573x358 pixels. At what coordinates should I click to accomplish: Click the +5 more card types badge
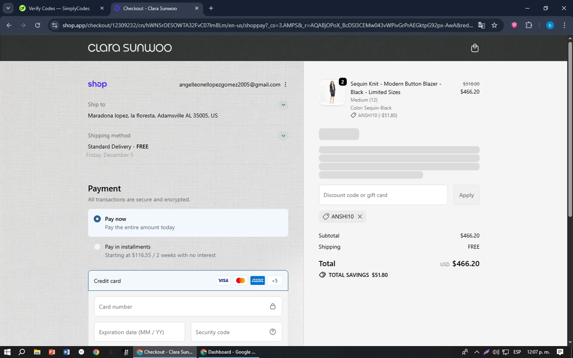click(275, 281)
